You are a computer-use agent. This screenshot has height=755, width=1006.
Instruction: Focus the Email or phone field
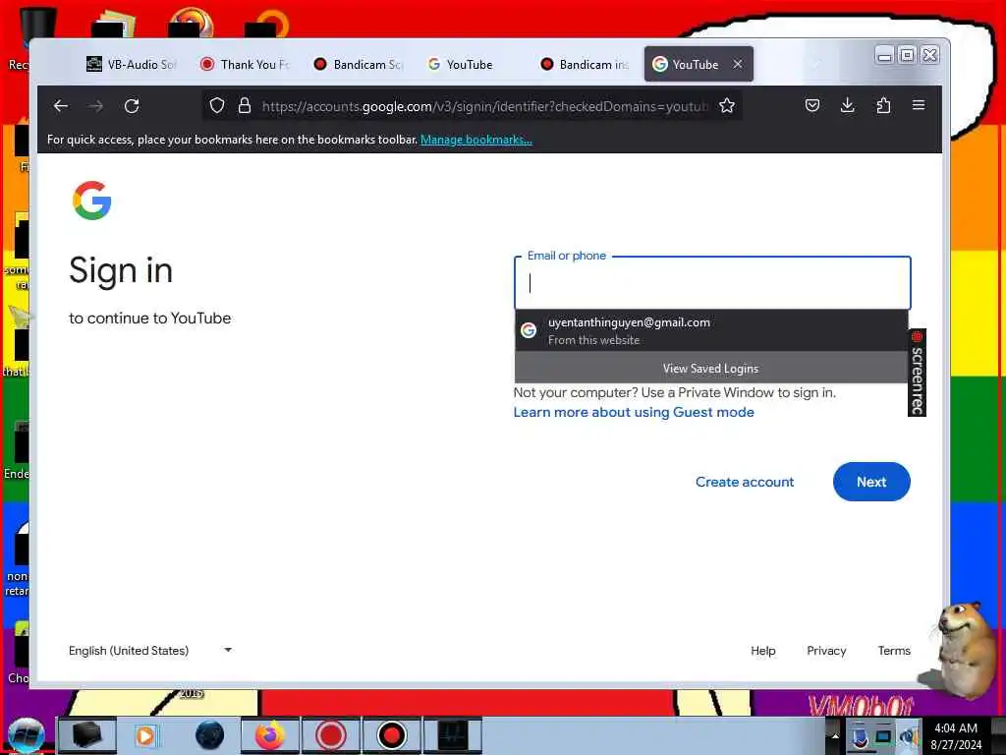712,283
